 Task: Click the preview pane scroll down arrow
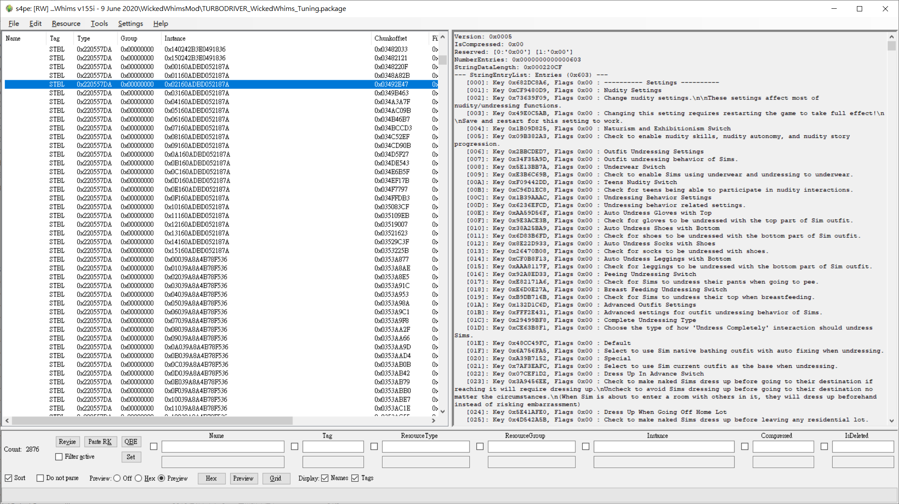tap(892, 420)
